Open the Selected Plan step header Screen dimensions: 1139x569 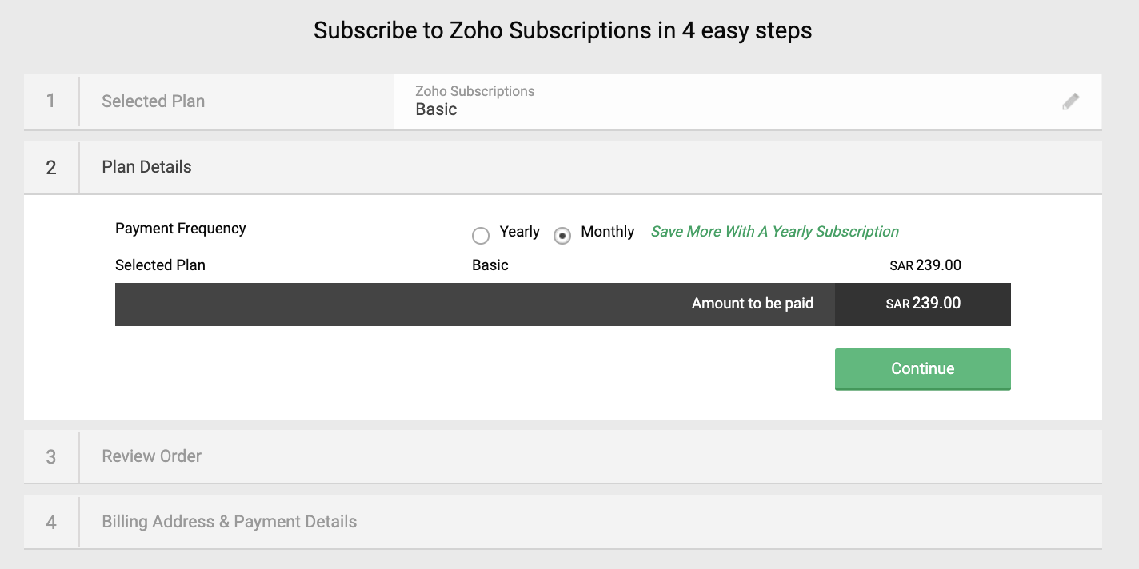[x=153, y=101]
